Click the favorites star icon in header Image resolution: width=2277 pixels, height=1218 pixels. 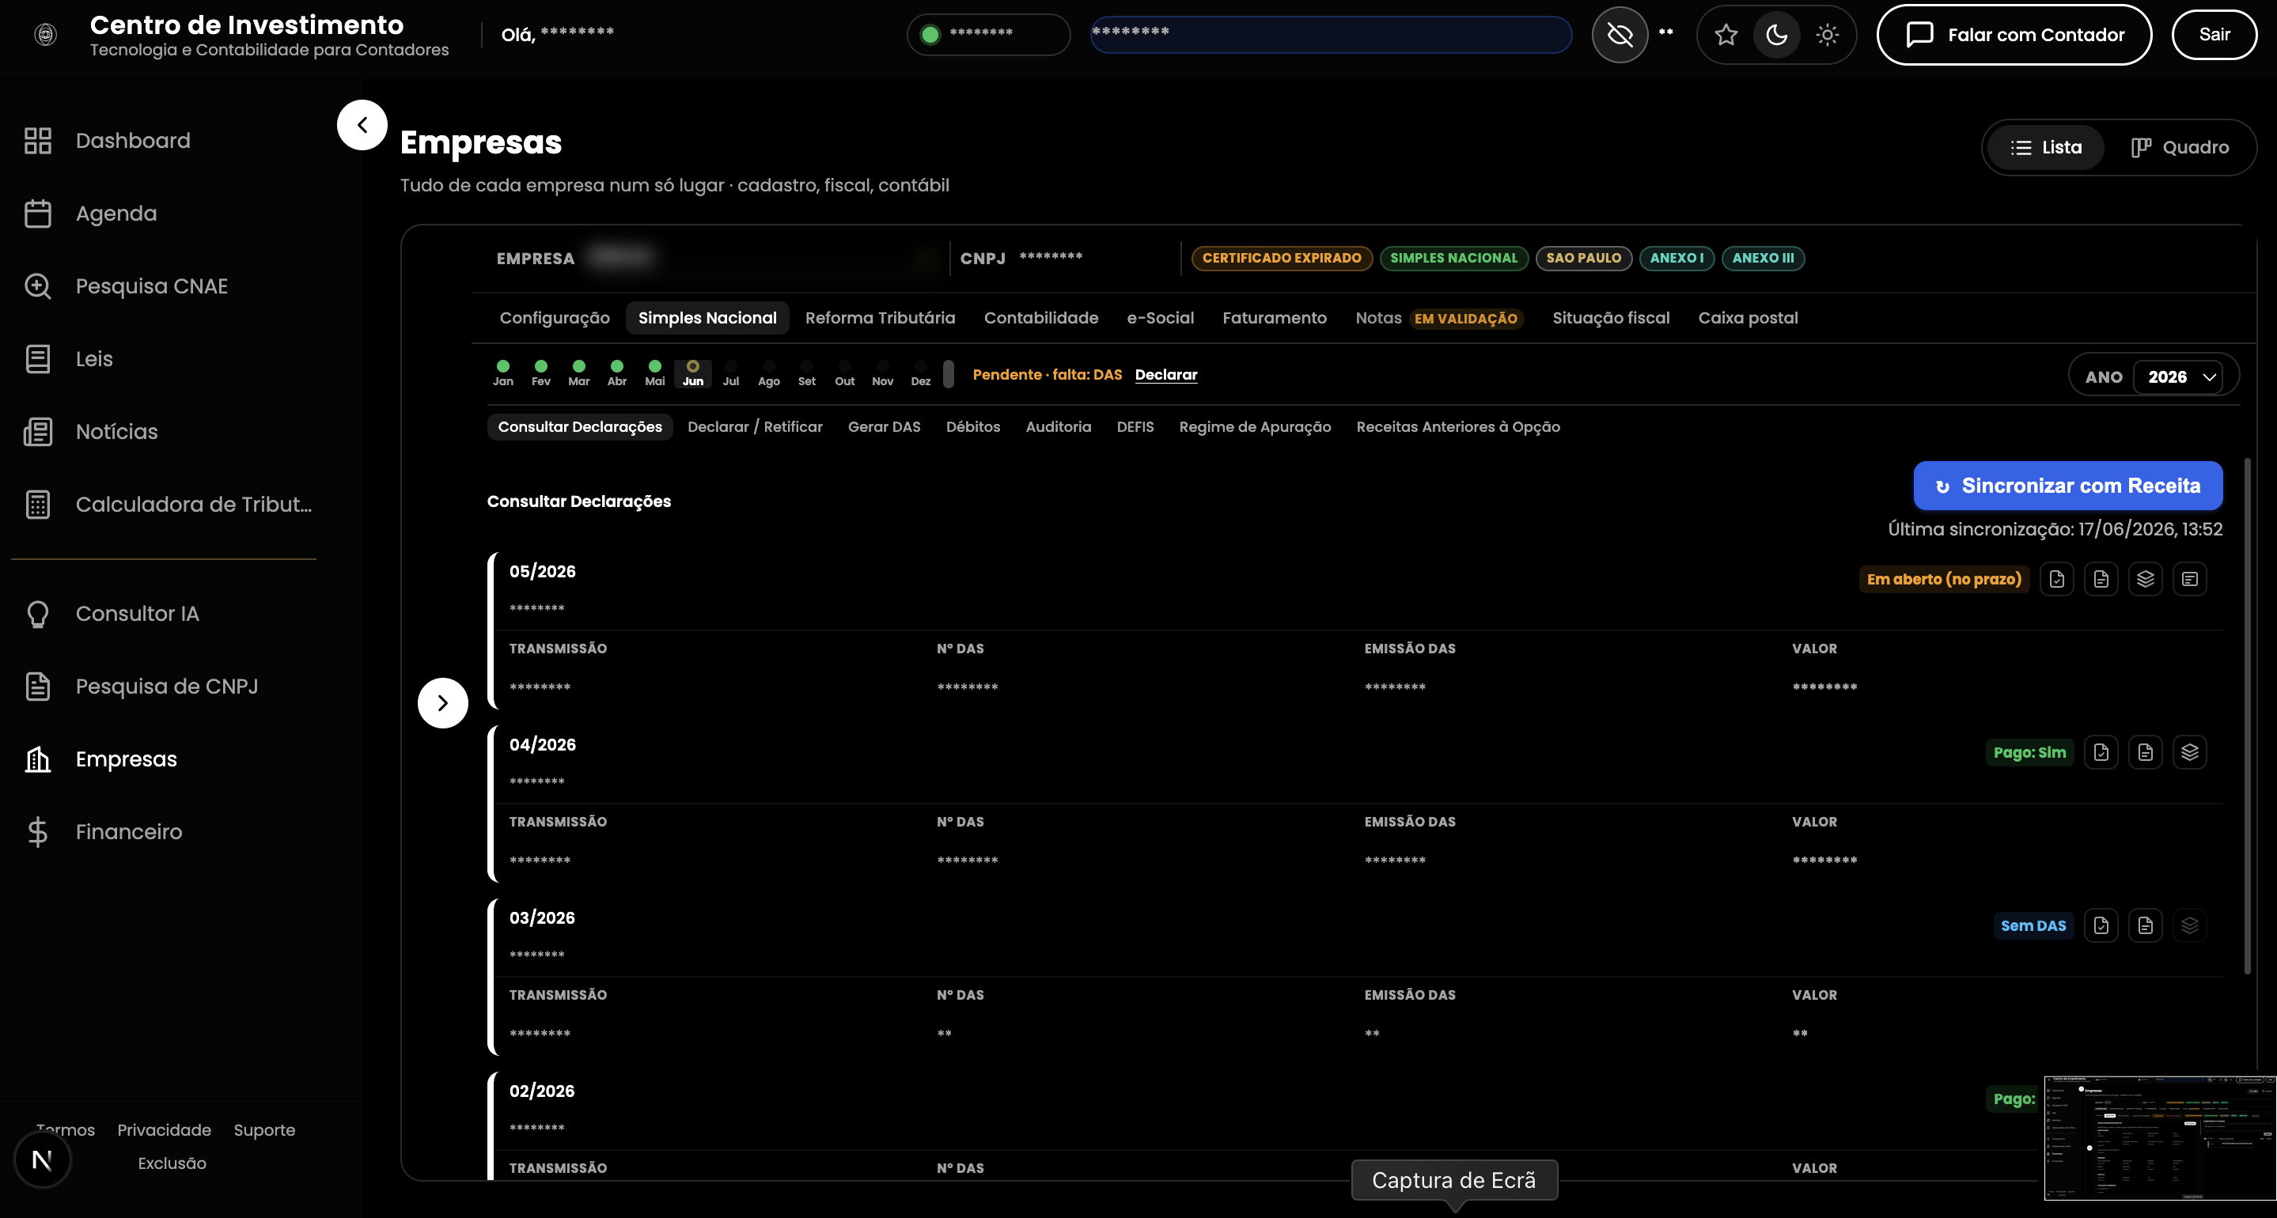point(1726,35)
